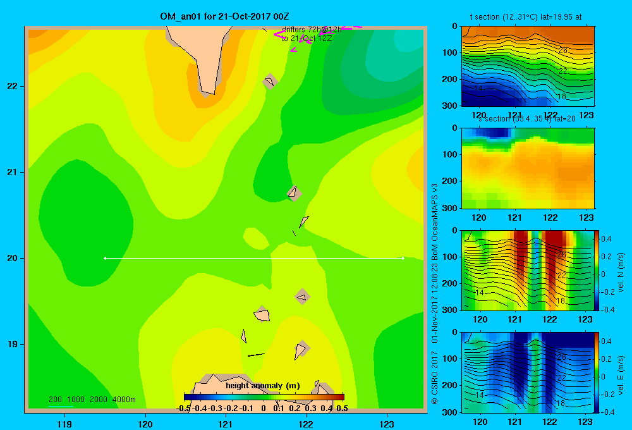Click latitude label 21 on main map

[x=13, y=172]
